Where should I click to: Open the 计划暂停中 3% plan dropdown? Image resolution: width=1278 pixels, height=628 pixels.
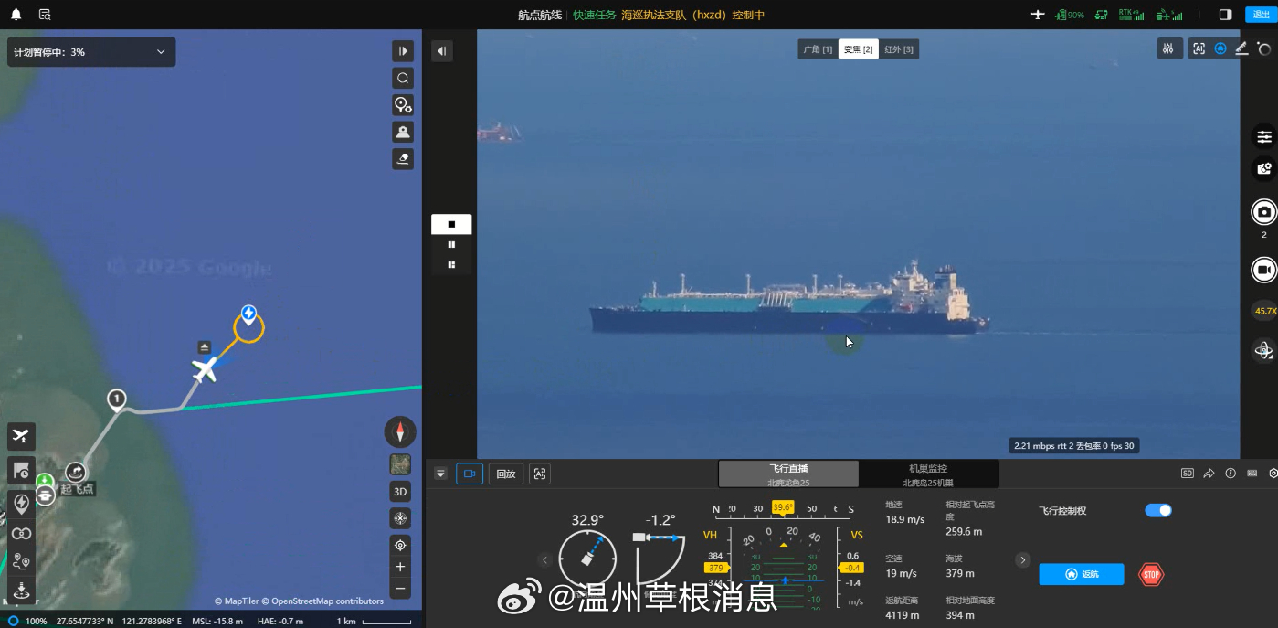pyautogui.click(x=91, y=52)
